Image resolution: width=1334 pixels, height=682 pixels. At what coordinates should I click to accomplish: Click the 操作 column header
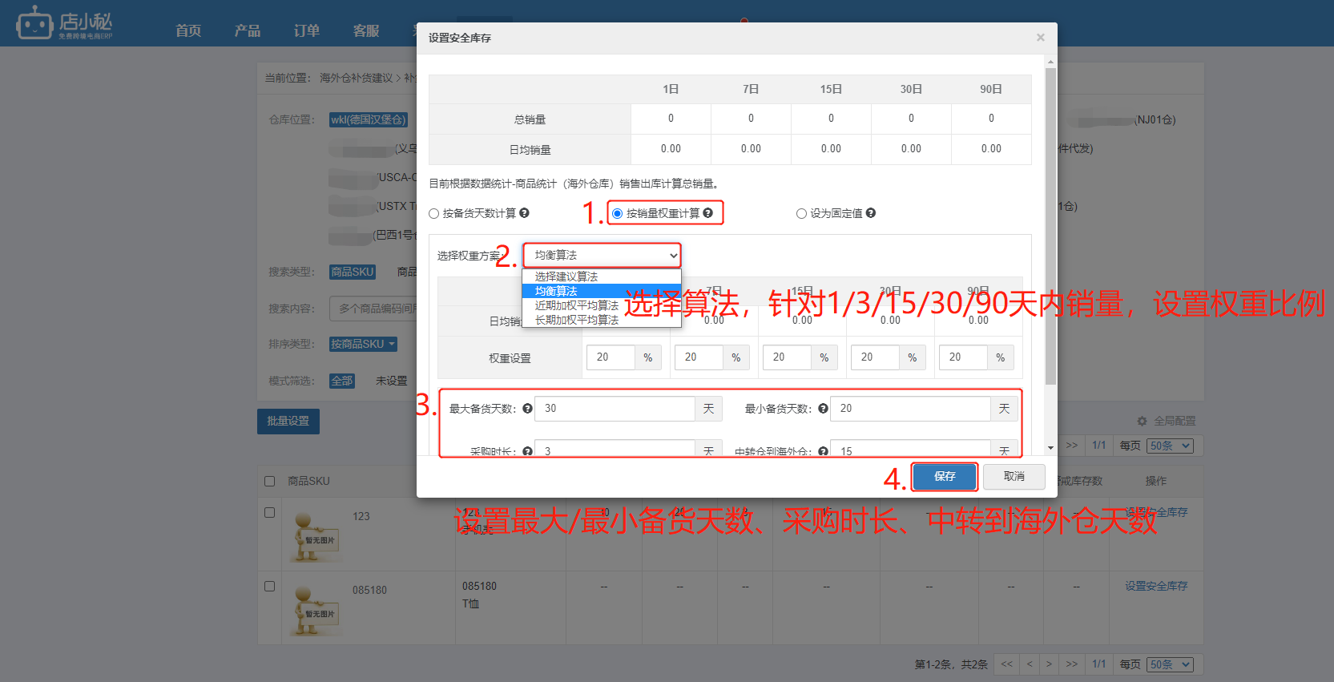coord(1156,481)
